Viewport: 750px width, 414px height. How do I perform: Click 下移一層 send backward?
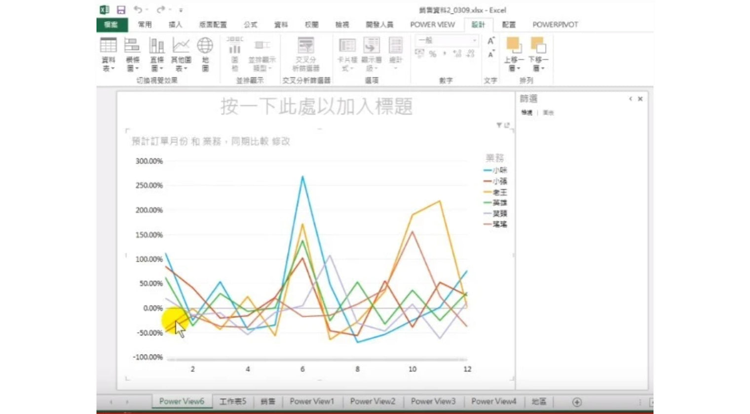pos(539,54)
